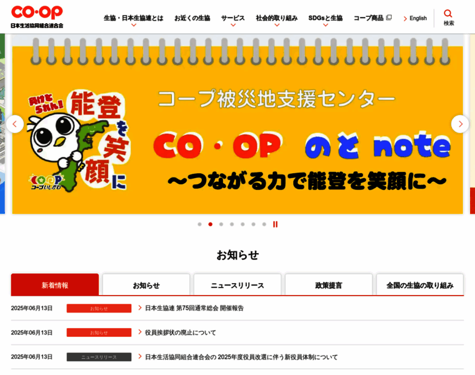Select fifth carousel dot indicator
The width and height of the screenshot is (475, 375).
(242, 224)
